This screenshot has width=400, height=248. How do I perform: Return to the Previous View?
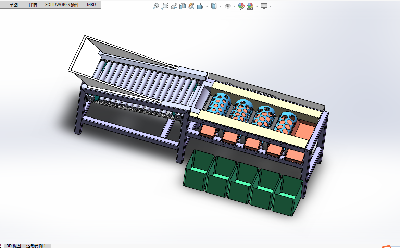[174, 6]
